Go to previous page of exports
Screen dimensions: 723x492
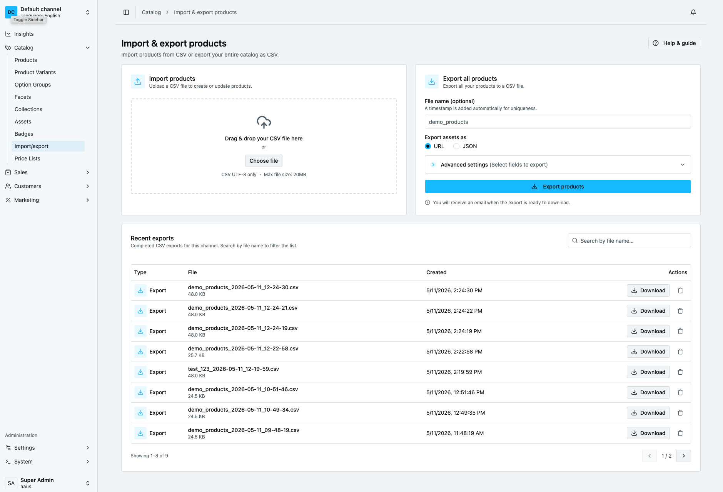point(650,456)
